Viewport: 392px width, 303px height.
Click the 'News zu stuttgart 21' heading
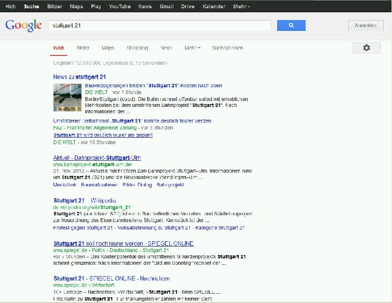click(79, 77)
